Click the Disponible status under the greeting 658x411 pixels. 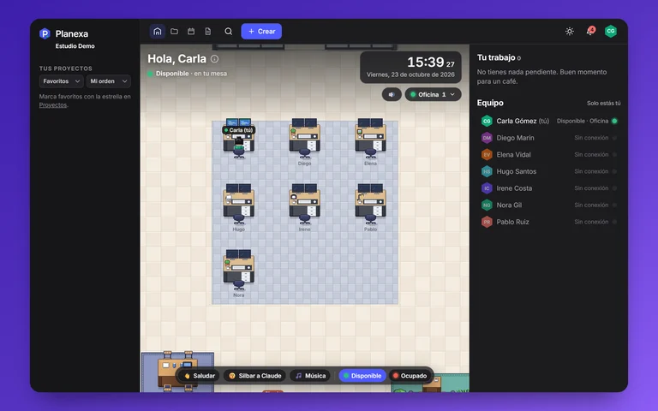172,74
